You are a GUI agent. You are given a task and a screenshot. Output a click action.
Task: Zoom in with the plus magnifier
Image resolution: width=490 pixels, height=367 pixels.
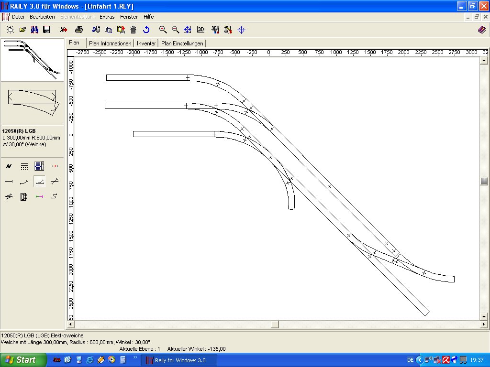coord(163,30)
